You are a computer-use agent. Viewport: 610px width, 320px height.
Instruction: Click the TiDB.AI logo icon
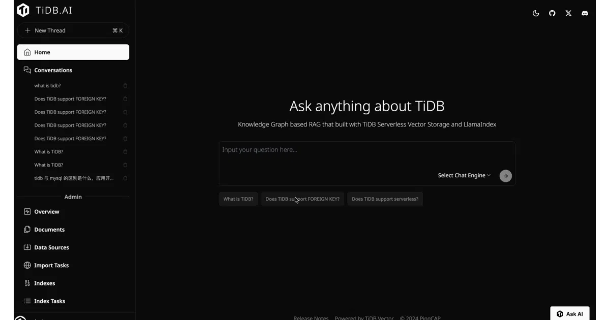tap(23, 10)
